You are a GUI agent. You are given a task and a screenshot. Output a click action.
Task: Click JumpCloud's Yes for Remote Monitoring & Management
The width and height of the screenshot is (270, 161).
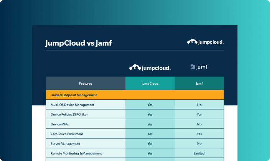[150, 153]
